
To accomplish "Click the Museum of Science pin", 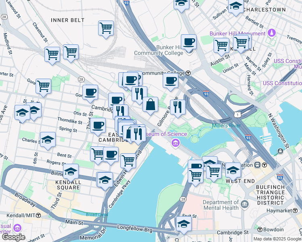I will click(176, 143).
